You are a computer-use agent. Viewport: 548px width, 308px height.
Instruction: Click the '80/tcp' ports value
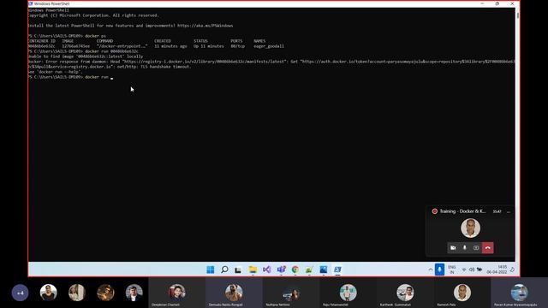click(x=238, y=46)
